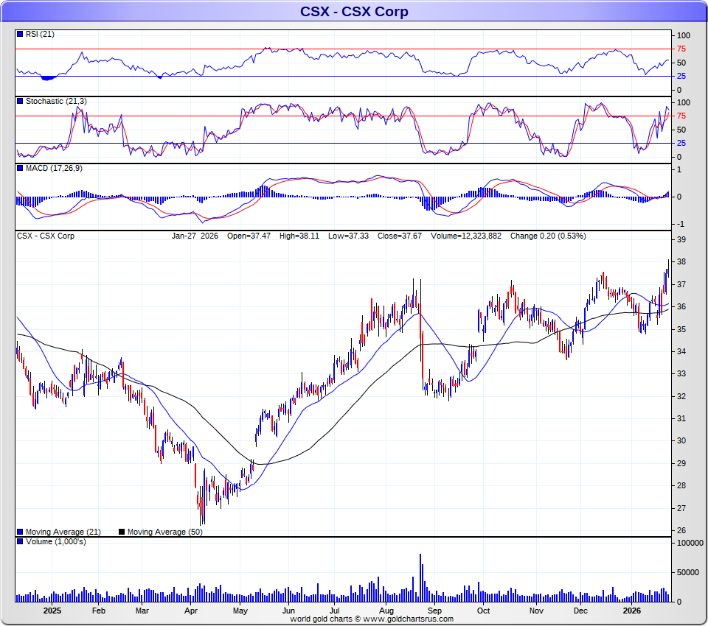Click the 'Dec' x-axis label
Screen dimensions: 708x626
[x=580, y=611]
